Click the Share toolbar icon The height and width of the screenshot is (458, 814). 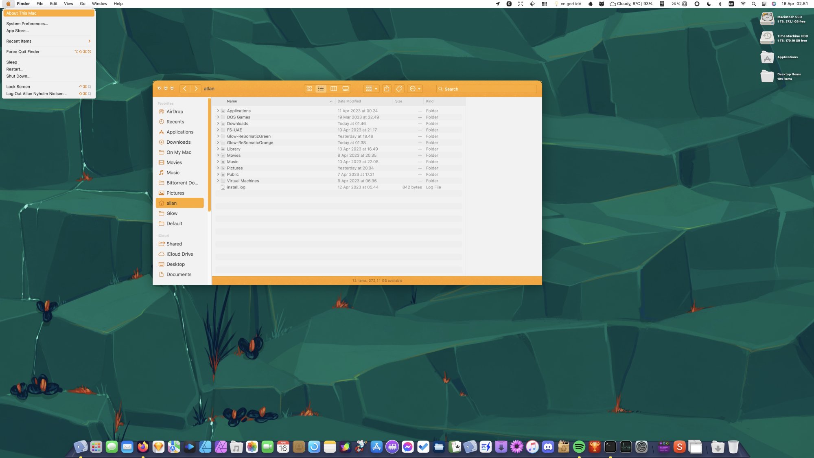[387, 89]
